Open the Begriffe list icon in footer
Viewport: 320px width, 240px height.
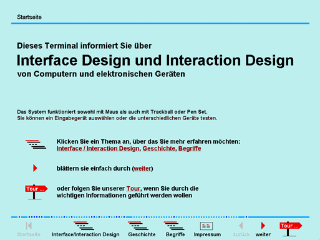[174, 226]
